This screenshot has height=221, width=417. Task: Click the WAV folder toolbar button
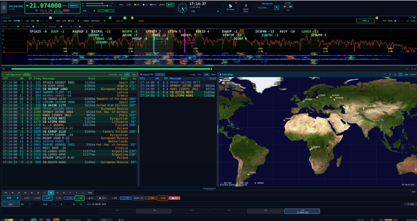[137, 5]
